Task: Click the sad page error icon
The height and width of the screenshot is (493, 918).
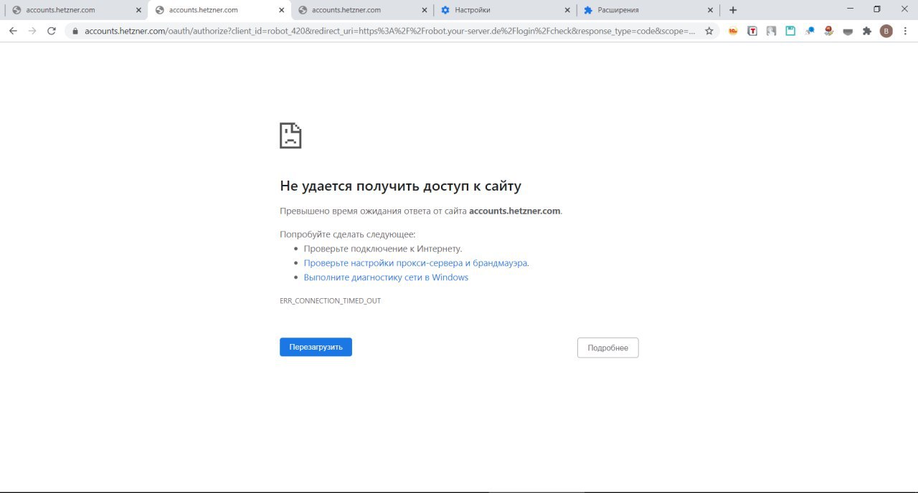Action: point(290,135)
